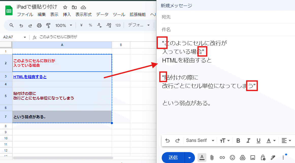
Task: Click the horizontal scrollbar in Sheets
Action: (x=63, y=158)
